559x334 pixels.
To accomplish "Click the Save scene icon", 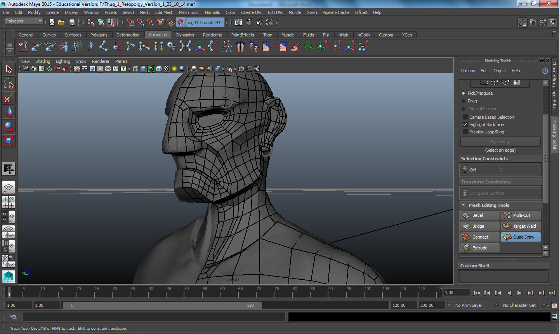I will [72, 22].
